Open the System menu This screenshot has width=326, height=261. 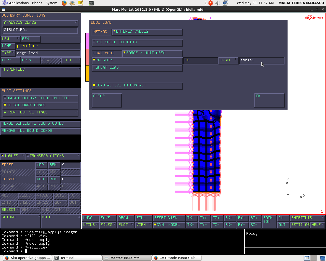pos(51,3)
